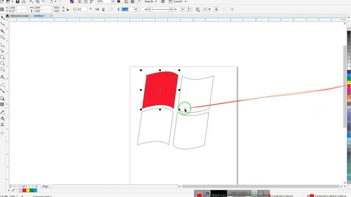Click the Mirror horizontally icon
The image size is (351, 197).
point(97,9)
